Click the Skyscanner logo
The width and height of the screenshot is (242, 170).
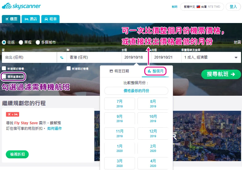21,6
